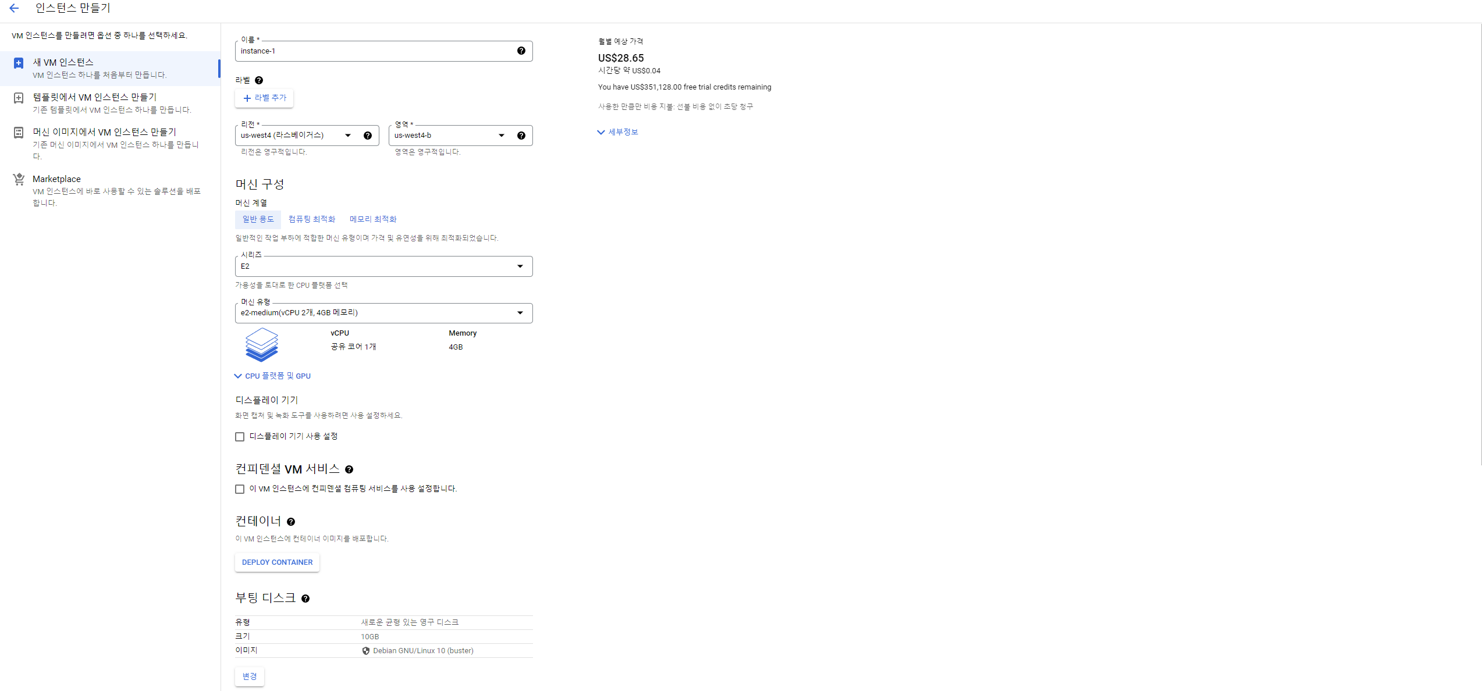Open the 머신 유형 e2-medium dropdown
1482x691 pixels.
[383, 313]
